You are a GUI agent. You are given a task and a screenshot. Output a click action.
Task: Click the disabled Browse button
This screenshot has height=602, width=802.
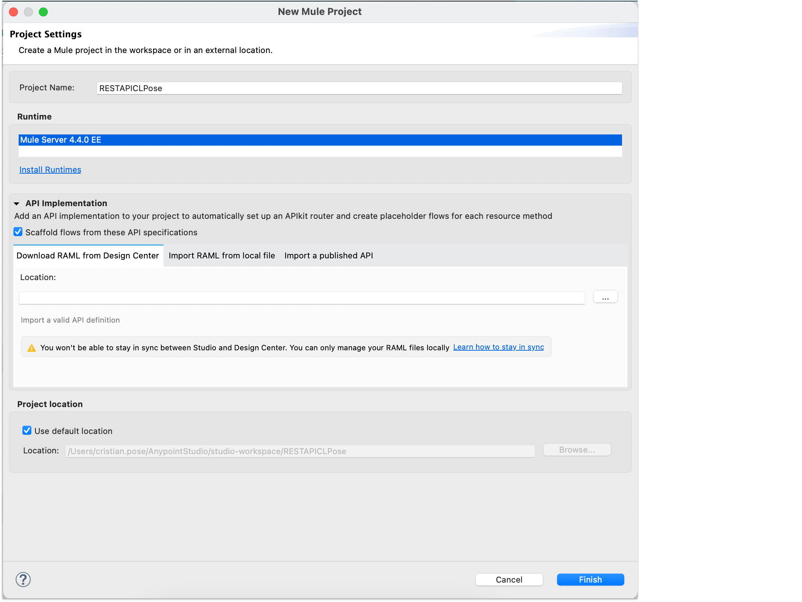click(576, 450)
